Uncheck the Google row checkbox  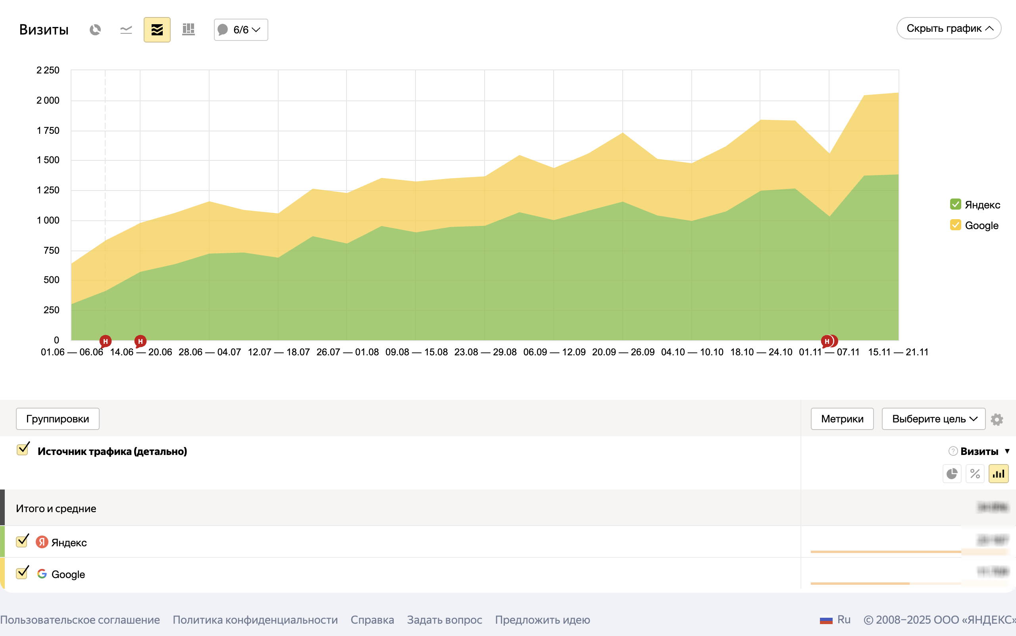(22, 573)
